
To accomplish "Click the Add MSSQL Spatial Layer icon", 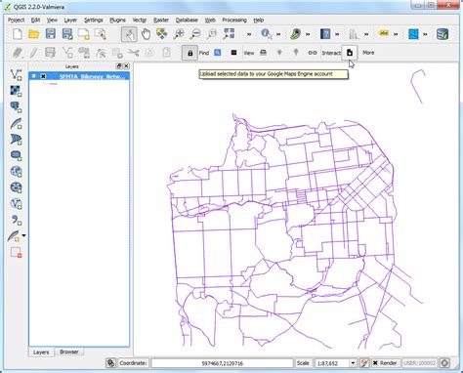I will [x=16, y=140].
